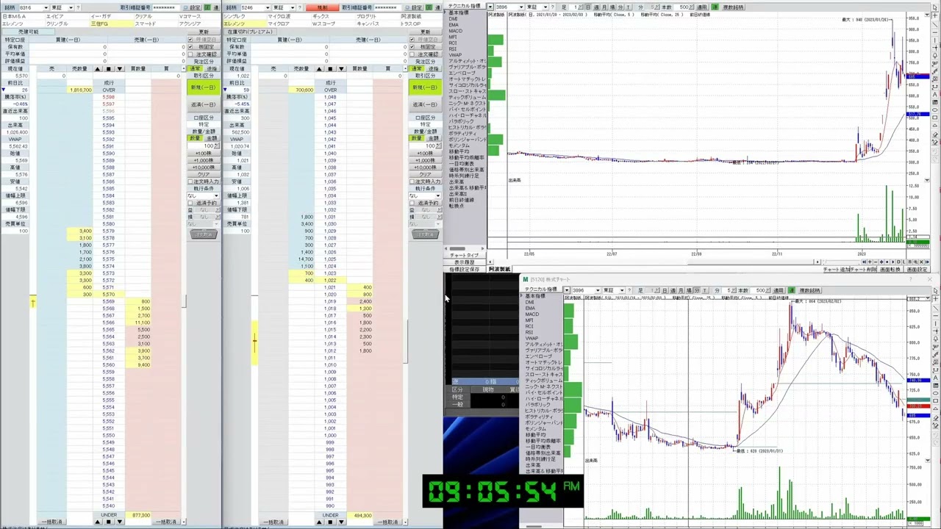Click the down triangle in 8316 order book header
This screenshot has height=529, width=941.
(x=119, y=69)
